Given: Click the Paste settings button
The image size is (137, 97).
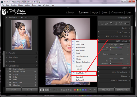Looking at the screenshot, I should tap(30, 90).
